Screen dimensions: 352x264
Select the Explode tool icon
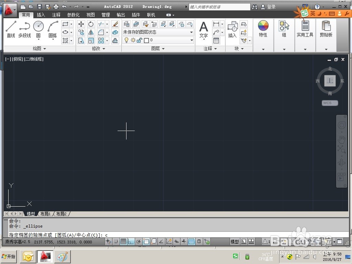[x=115, y=32]
